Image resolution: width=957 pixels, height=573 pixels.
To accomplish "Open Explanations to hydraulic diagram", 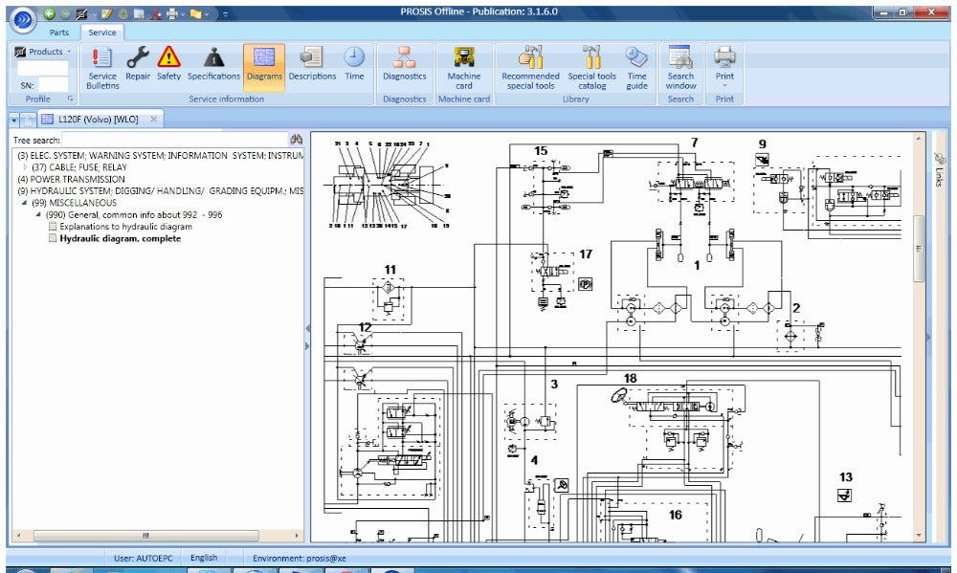I will pyautogui.click(x=125, y=227).
